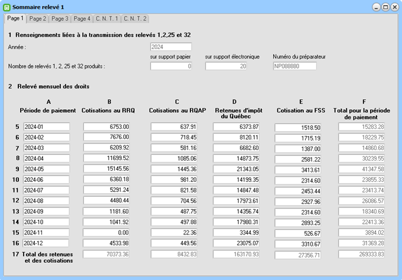Click the RQAP field with 22.36

[174, 233]
